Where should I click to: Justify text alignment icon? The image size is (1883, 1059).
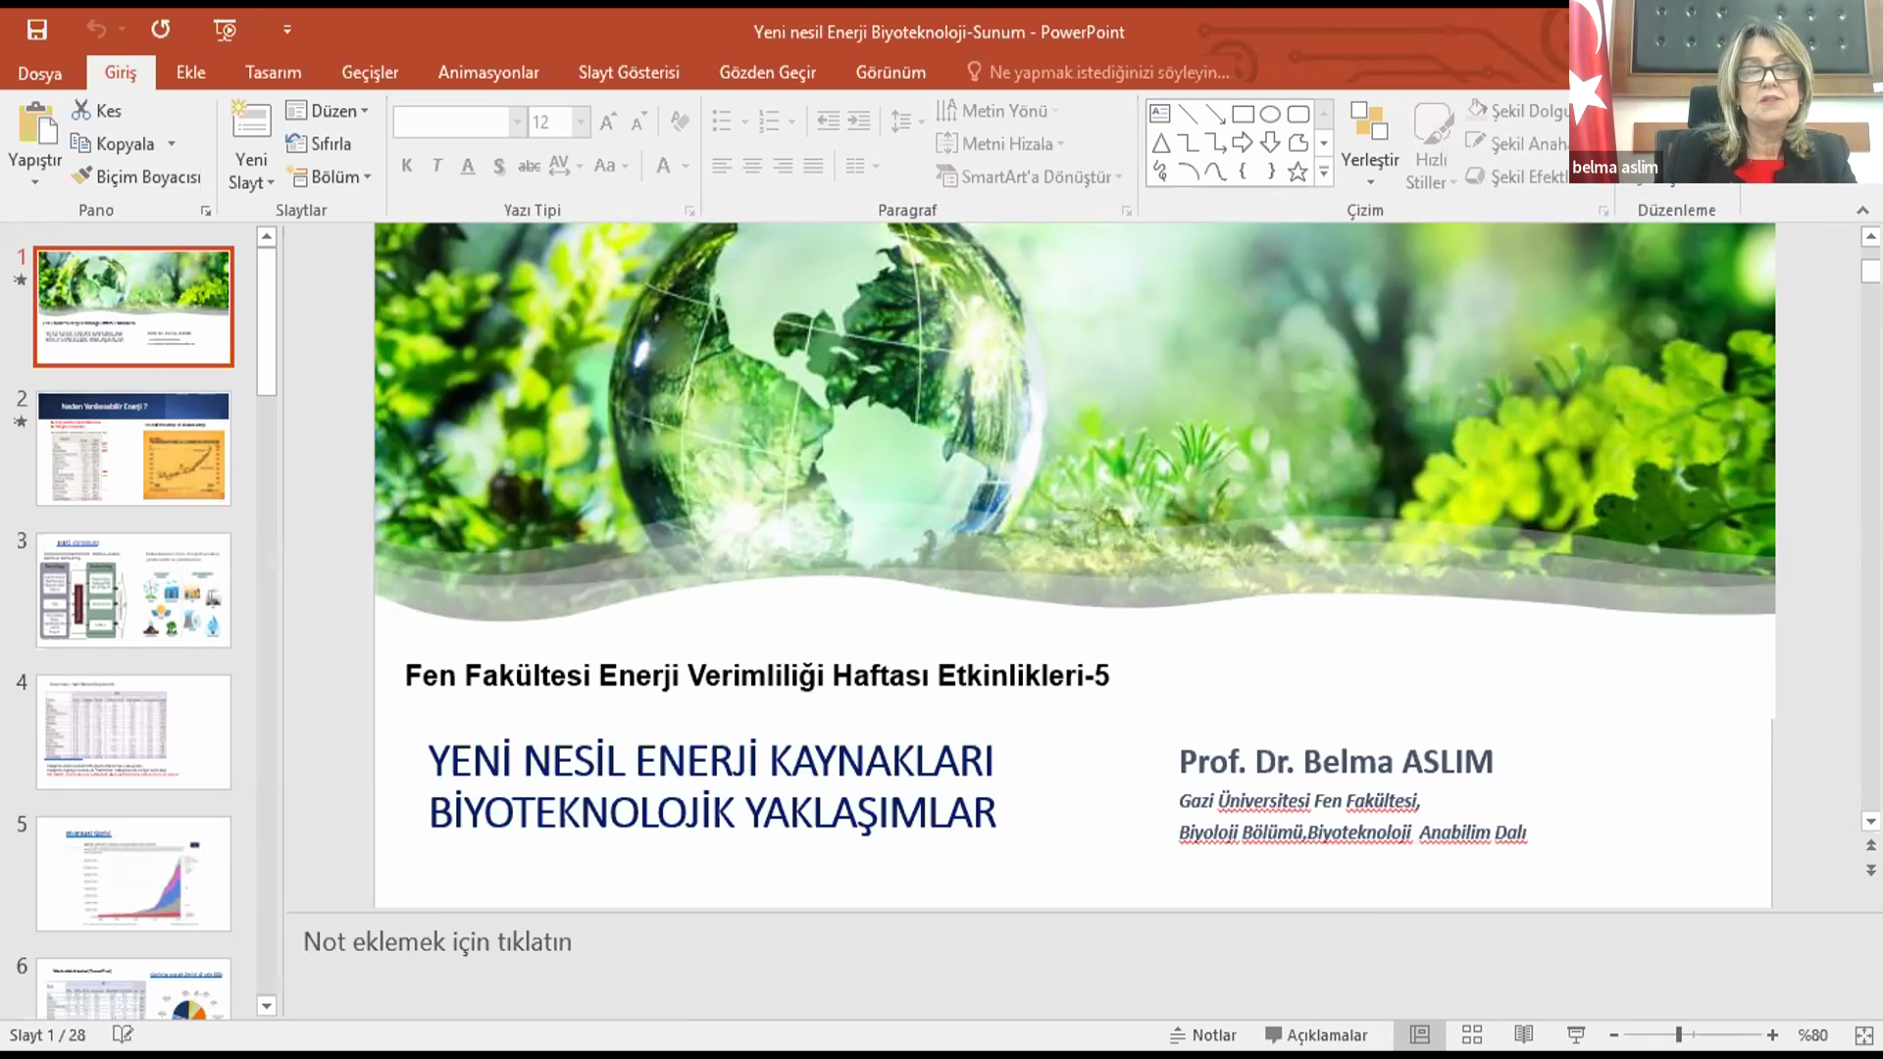pos(813,166)
